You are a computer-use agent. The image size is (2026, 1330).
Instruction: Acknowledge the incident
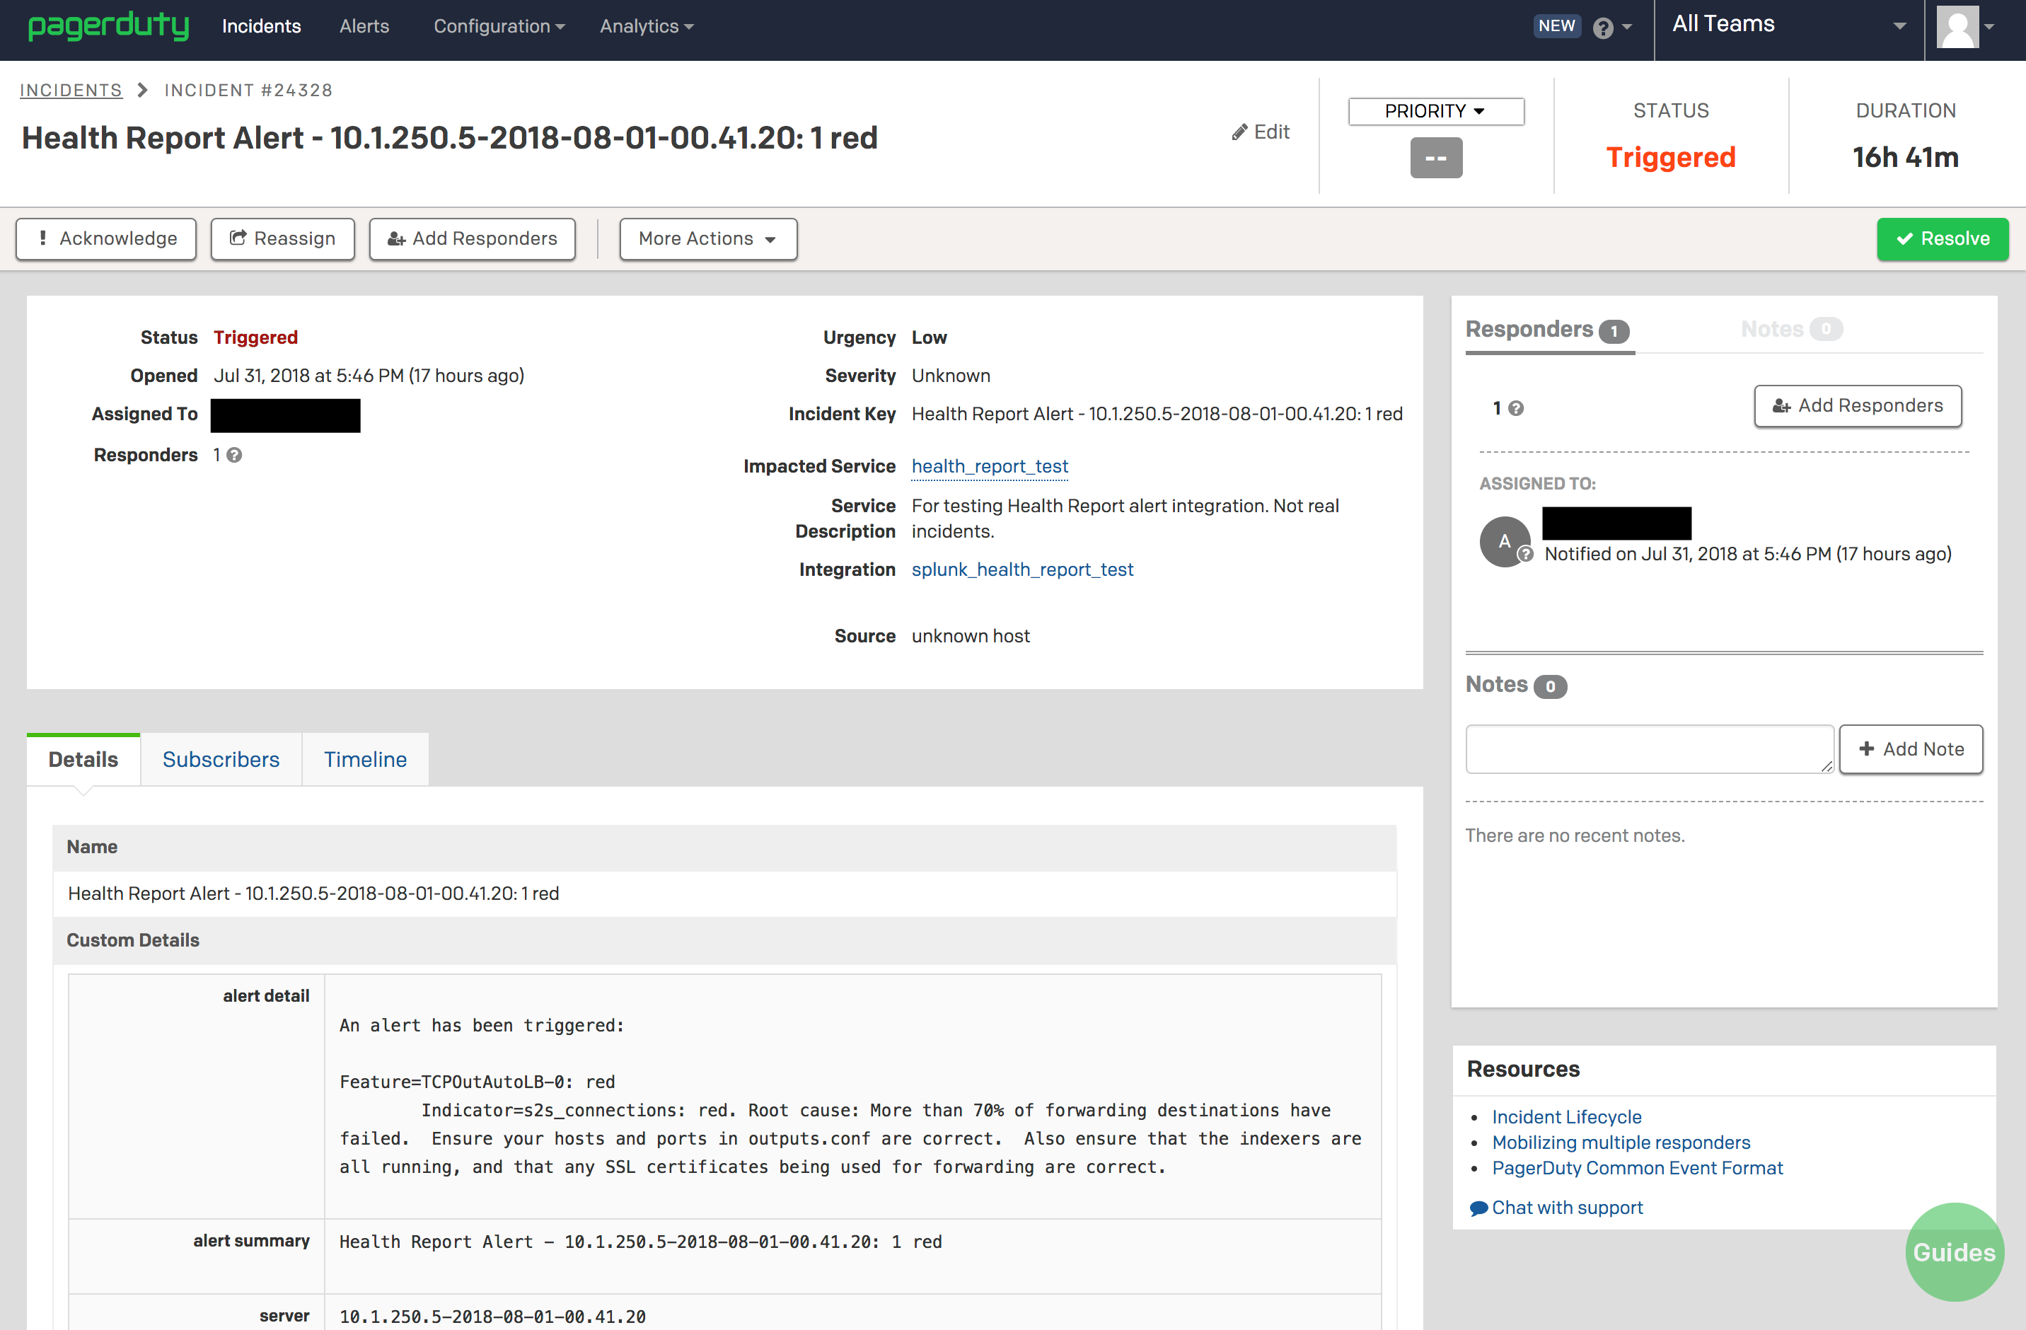click(105, 239)
